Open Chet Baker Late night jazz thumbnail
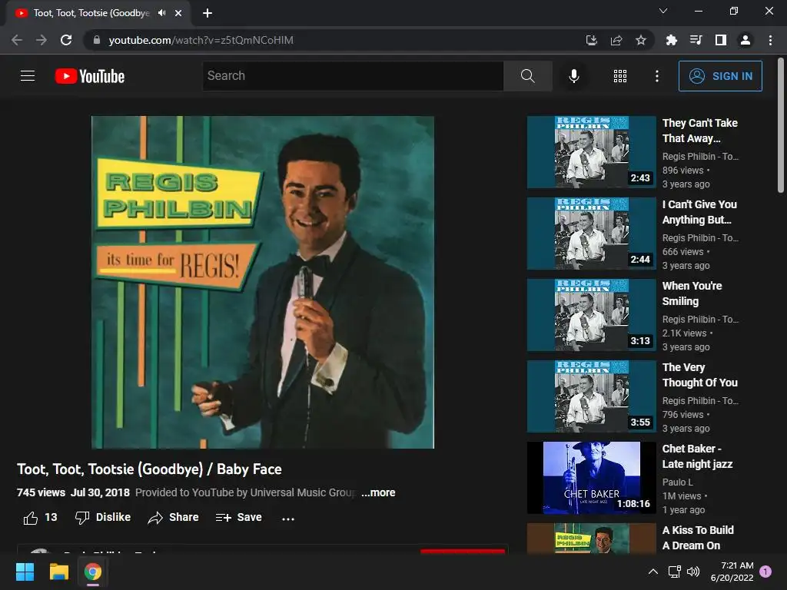The width and height of the screenshot is (787, 590). point(591,478)
